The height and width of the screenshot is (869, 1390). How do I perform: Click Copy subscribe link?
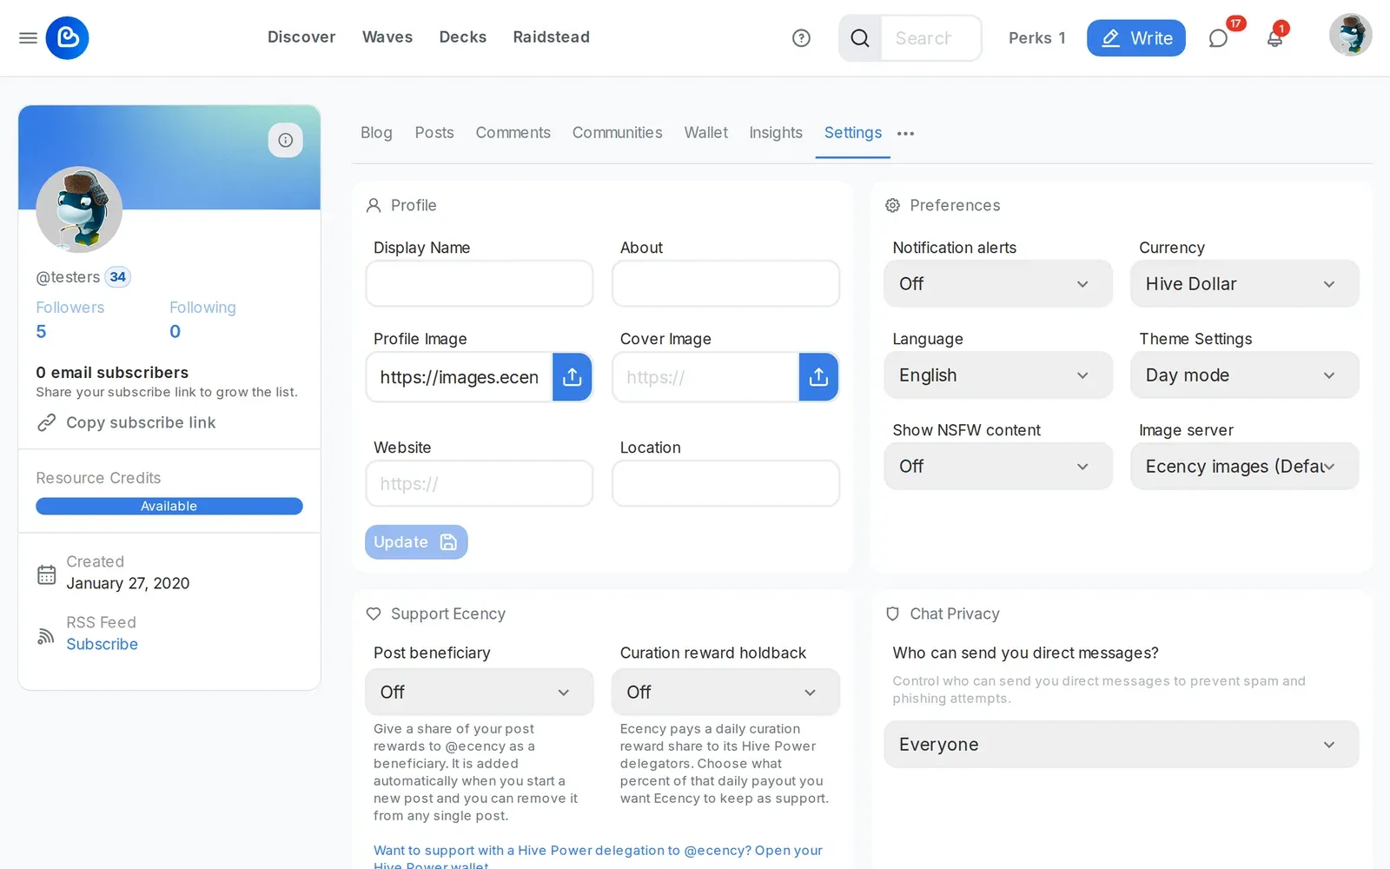126,423
